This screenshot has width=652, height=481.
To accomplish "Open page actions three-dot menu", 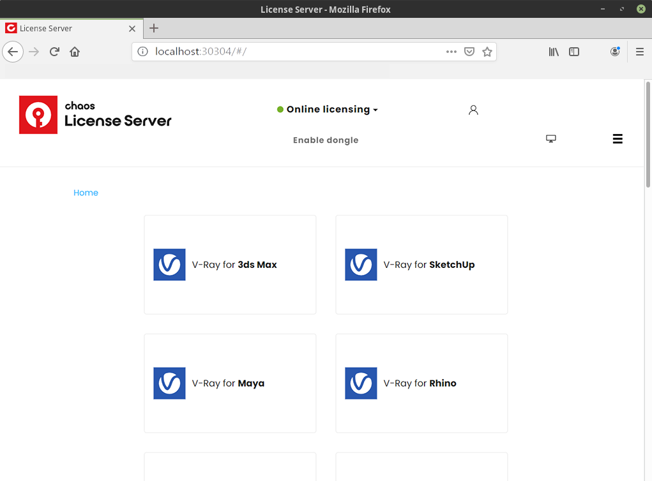I will tap(451, 52).
